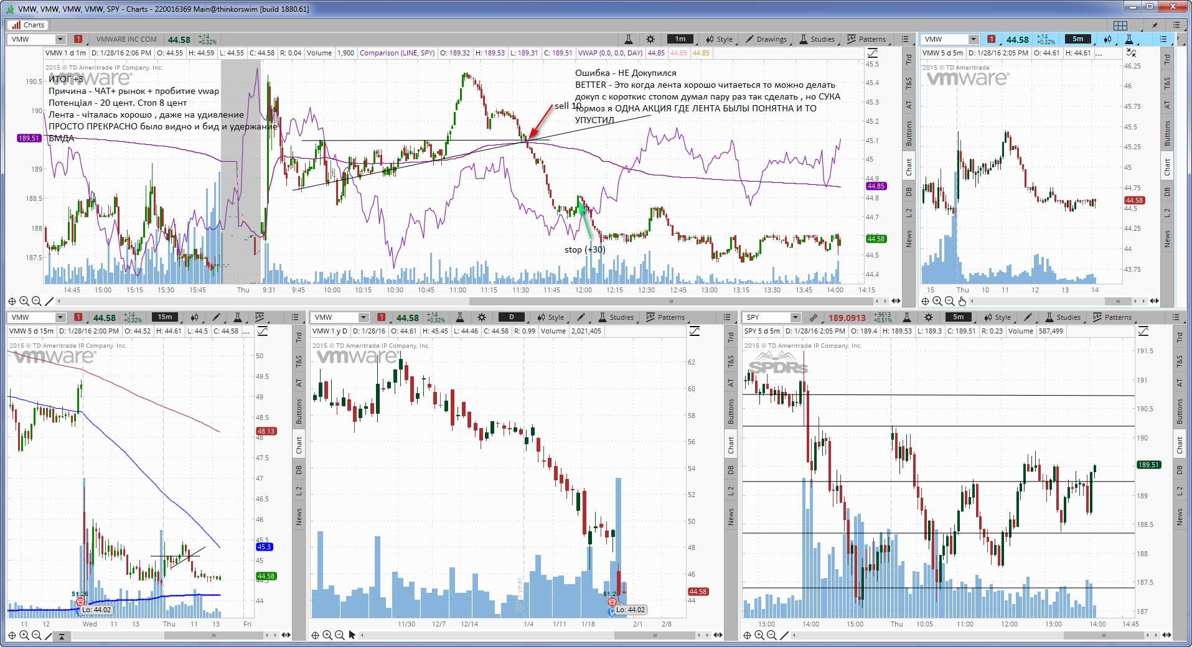Expand symbol dropdown in main VMW chart
The image size is (1192, 647).
tap(60, 39)
